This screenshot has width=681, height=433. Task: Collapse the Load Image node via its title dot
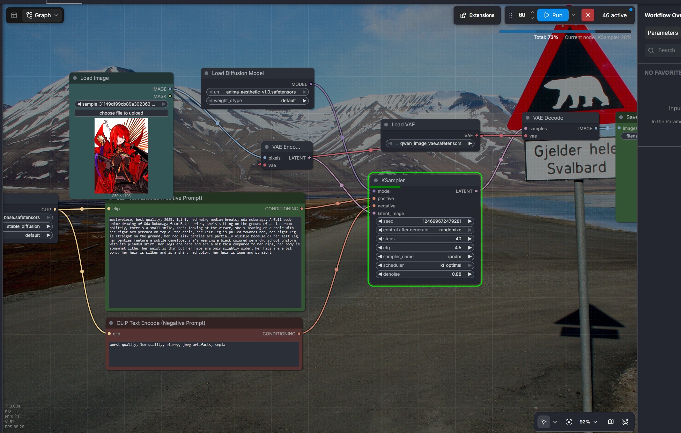point(75,78)
